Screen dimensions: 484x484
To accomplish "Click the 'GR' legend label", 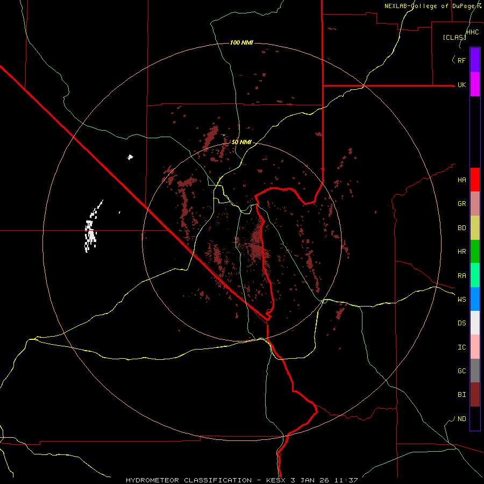I will point(461,204).
